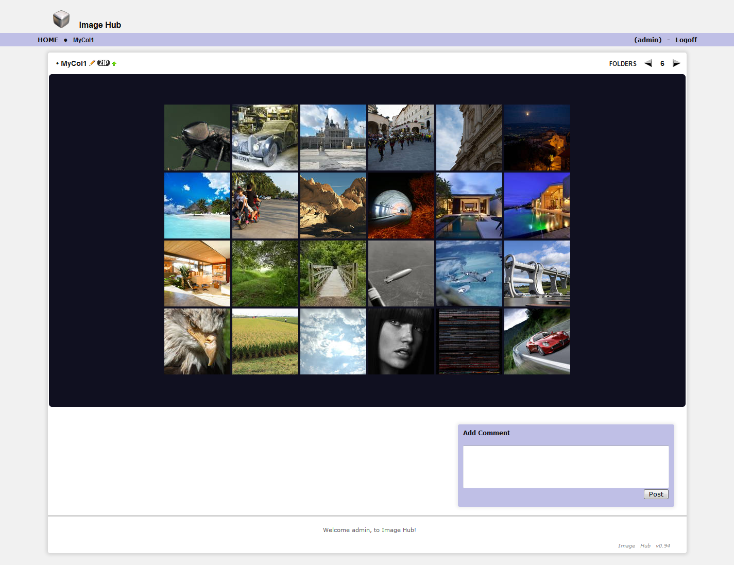Click the Logoff link
Viewport: 734px width, 565px height.
coord(686,40)
